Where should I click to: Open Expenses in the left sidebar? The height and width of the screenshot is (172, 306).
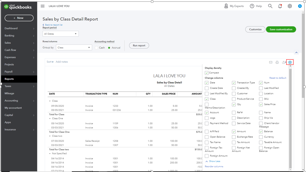coord(10,57)
